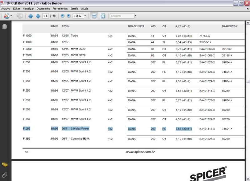Click the grayed-out collaborate icon
This screenshot has width=250, height=181.
[20, 16]
